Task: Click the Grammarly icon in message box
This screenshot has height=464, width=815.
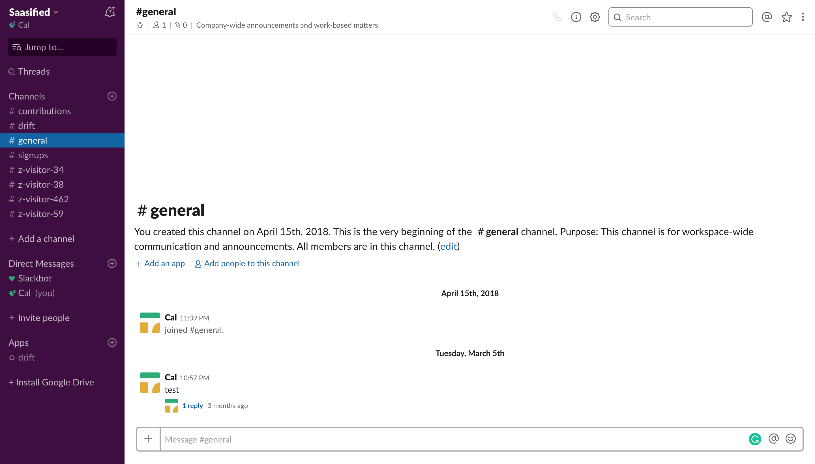Action: coord(755,439)
